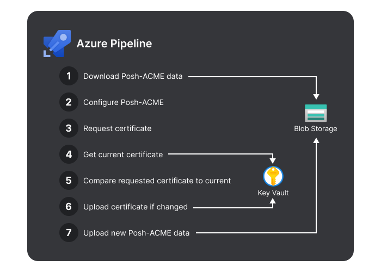Click the Configure Posh-ACME step text
The height and width of the screenshot is (272, 381).
(123, 102)
